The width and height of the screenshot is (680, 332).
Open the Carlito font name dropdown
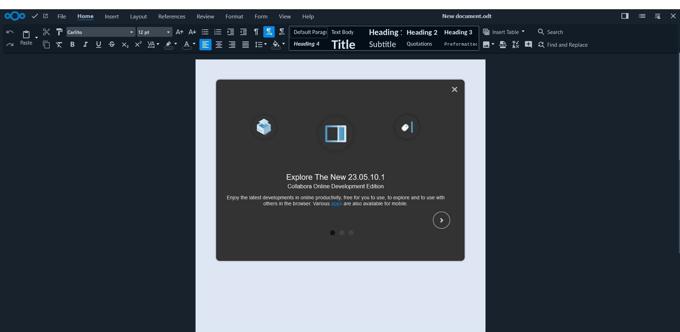pyautogui.click(x=131, y=32)
